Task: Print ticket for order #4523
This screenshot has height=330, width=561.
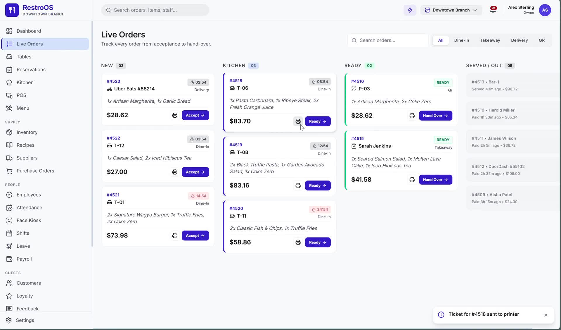Action: point(175,115)
